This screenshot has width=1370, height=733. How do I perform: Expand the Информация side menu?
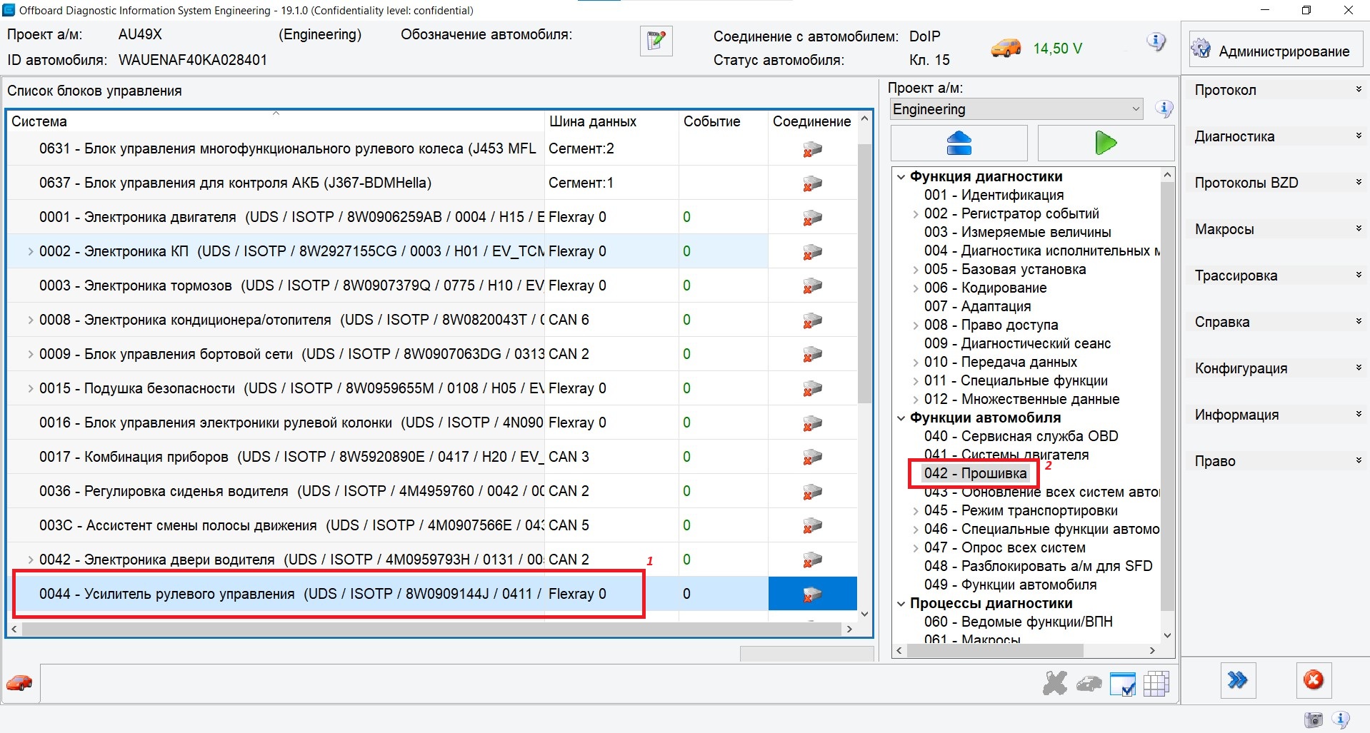(x=1276, y=415)
